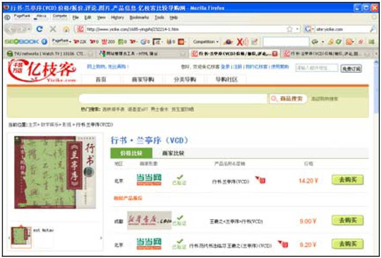Image resolution: width=381 pixels, height=258 pixels.
Task: Click 去购买 for the 14.20 offer
Action: [348, 180]
